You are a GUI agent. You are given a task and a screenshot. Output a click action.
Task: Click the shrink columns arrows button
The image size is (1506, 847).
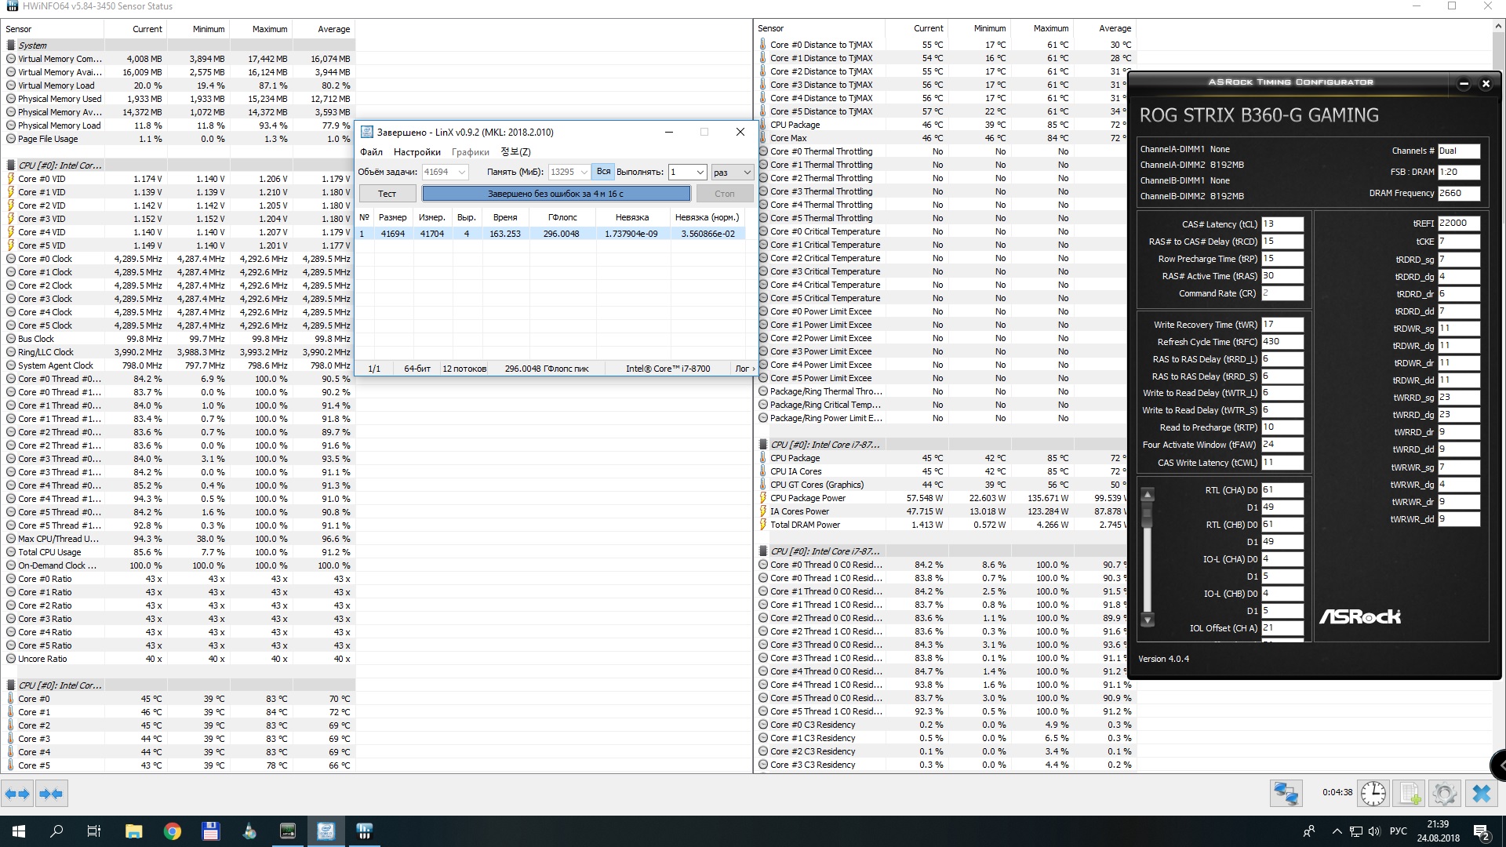52,794
